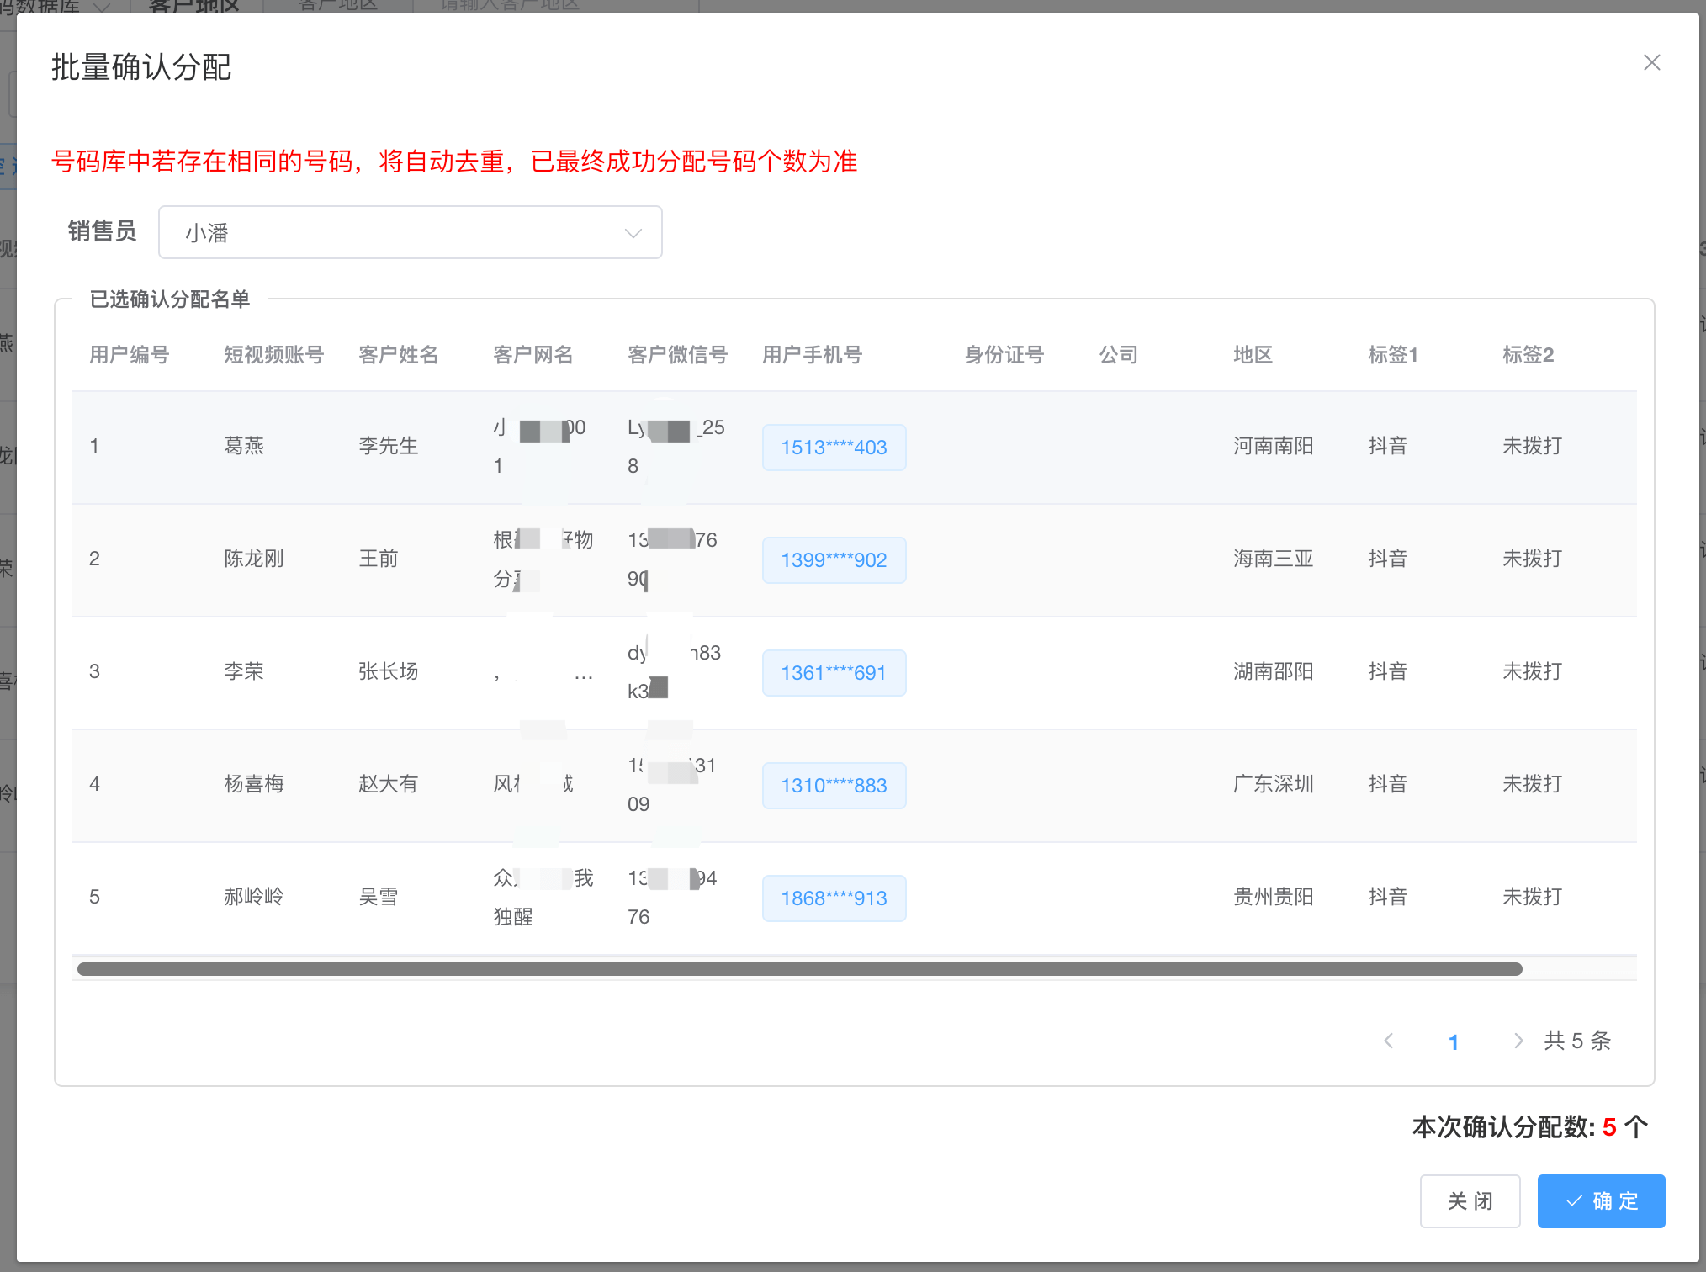Select the row for 葛燕
Image resolution: width=1706 pixels, height=1272 pixels.
pyautogui.click(x=244, y=446)
